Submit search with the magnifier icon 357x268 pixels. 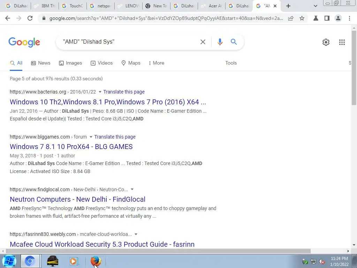pos(234,42)
